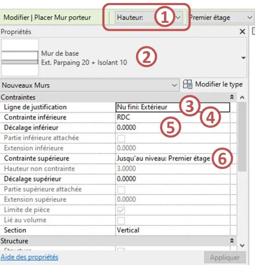Toggle Limite de pièce checkbox
This screenshot has height=265, width=255.
click(x=121, y=211)
